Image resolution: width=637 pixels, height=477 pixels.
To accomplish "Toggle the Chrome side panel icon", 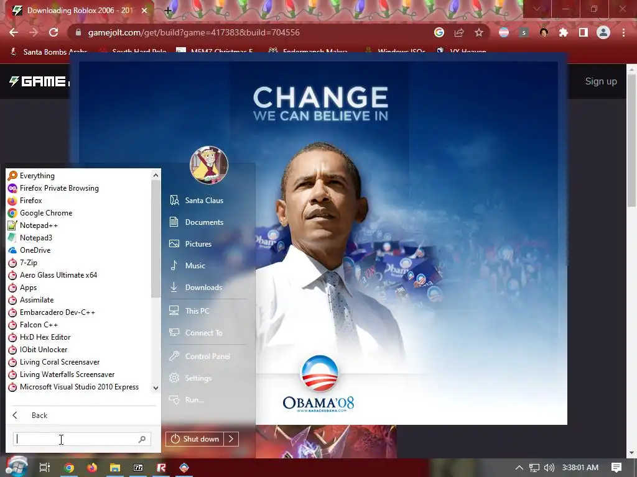I will coord(584,32).
